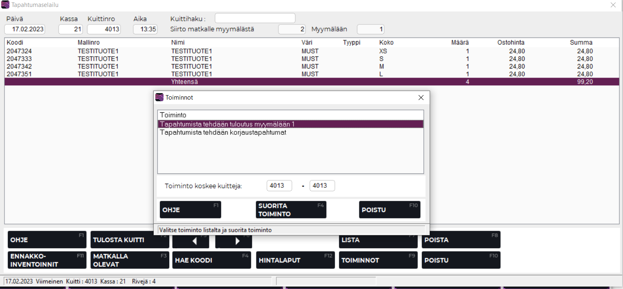Click the second receipt range field 4013
The height and width of the screenshot is (289, 623).
point(322,186)
